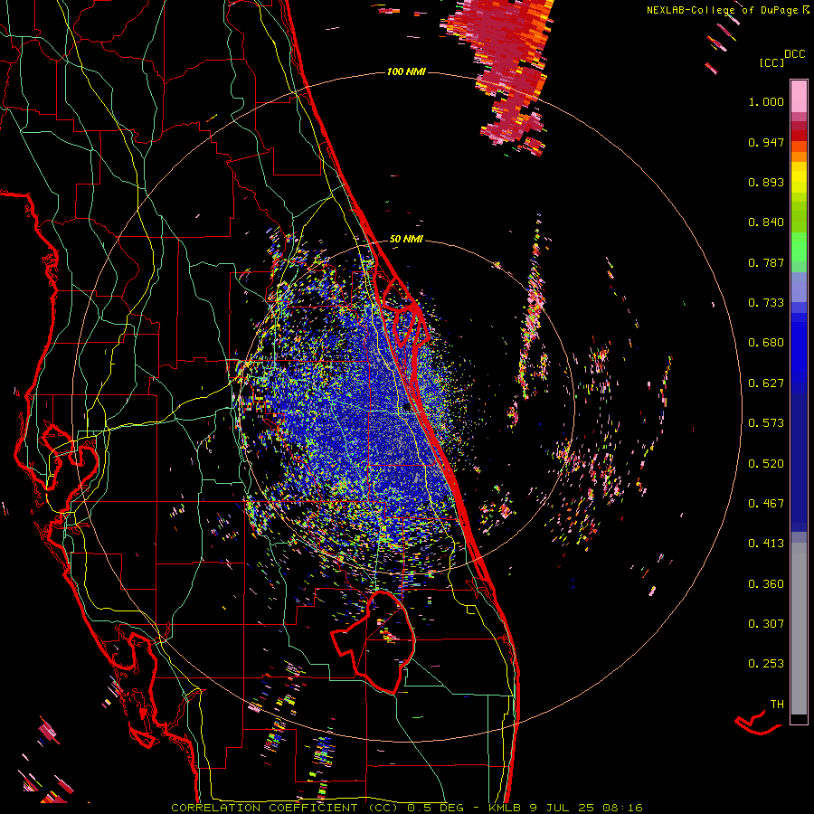The width and height of the screenshot is (814, 814).
Task: Select the 0.253 scale value
Action: pyautogui.click(x=766, y=664)
